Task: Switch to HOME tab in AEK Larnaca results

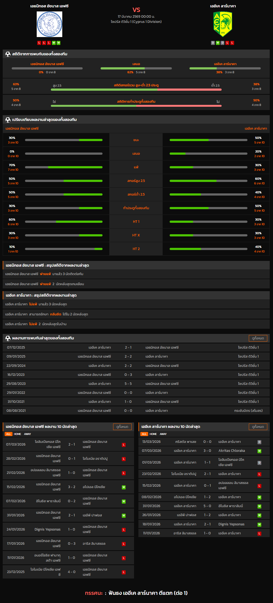Action: point(153,434)
